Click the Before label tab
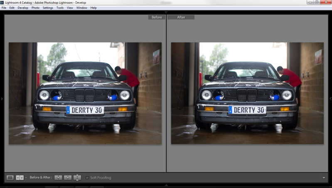 click(157, 17)
